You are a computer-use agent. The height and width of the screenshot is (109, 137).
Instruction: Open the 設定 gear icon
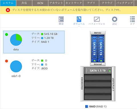tap(114, 19)
